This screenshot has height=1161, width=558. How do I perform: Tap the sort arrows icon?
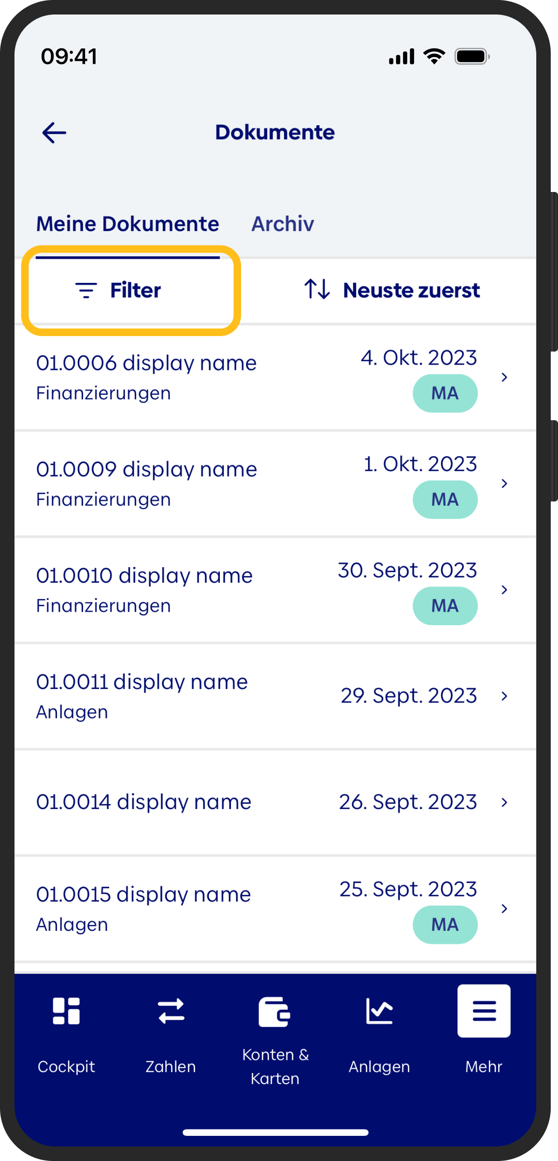click(x=317, y=289)
